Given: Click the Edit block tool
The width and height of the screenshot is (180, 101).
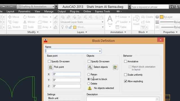Looking at the screenshot, I should click(x=146, y=22).
